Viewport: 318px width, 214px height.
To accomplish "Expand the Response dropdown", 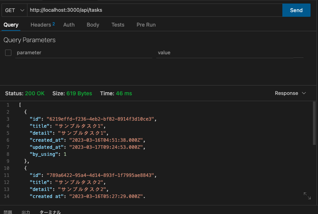I will coord(290,93).
